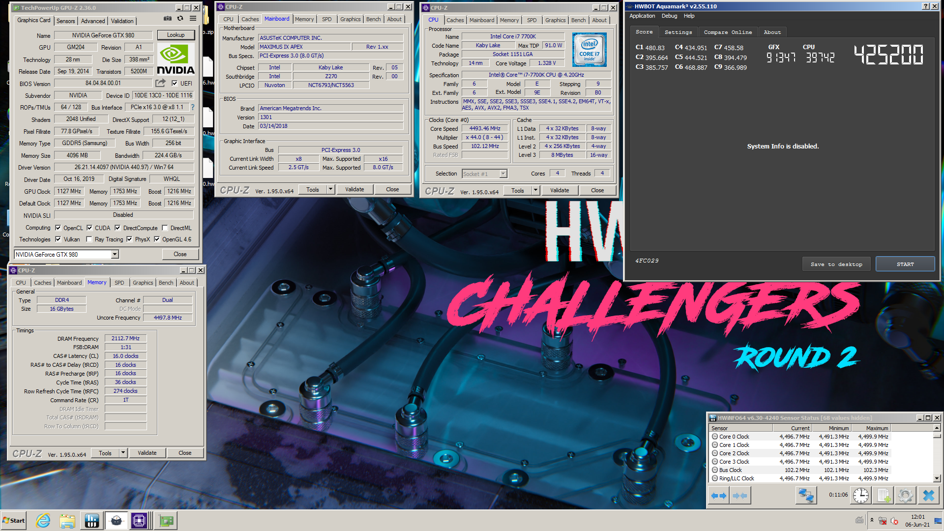Open Windows Explorer folder in taskbar
Viewport: 944px width, 531px height.
[x=67, y=521]
